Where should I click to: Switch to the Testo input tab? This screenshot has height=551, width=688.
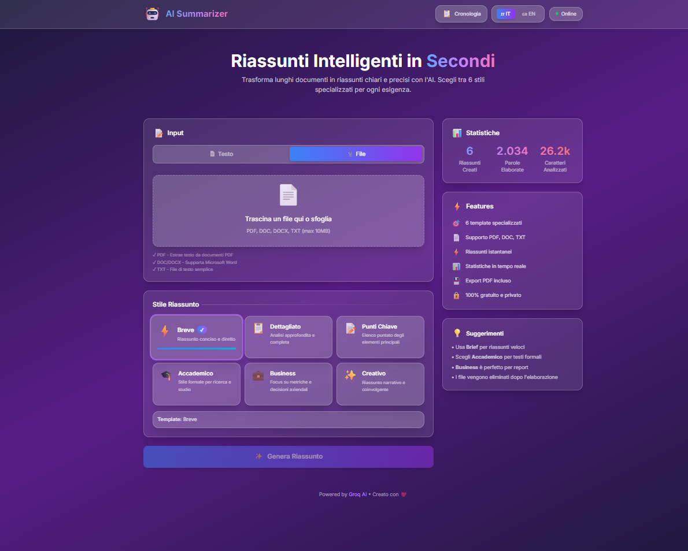pyautogui.click(x=220, y=154)
